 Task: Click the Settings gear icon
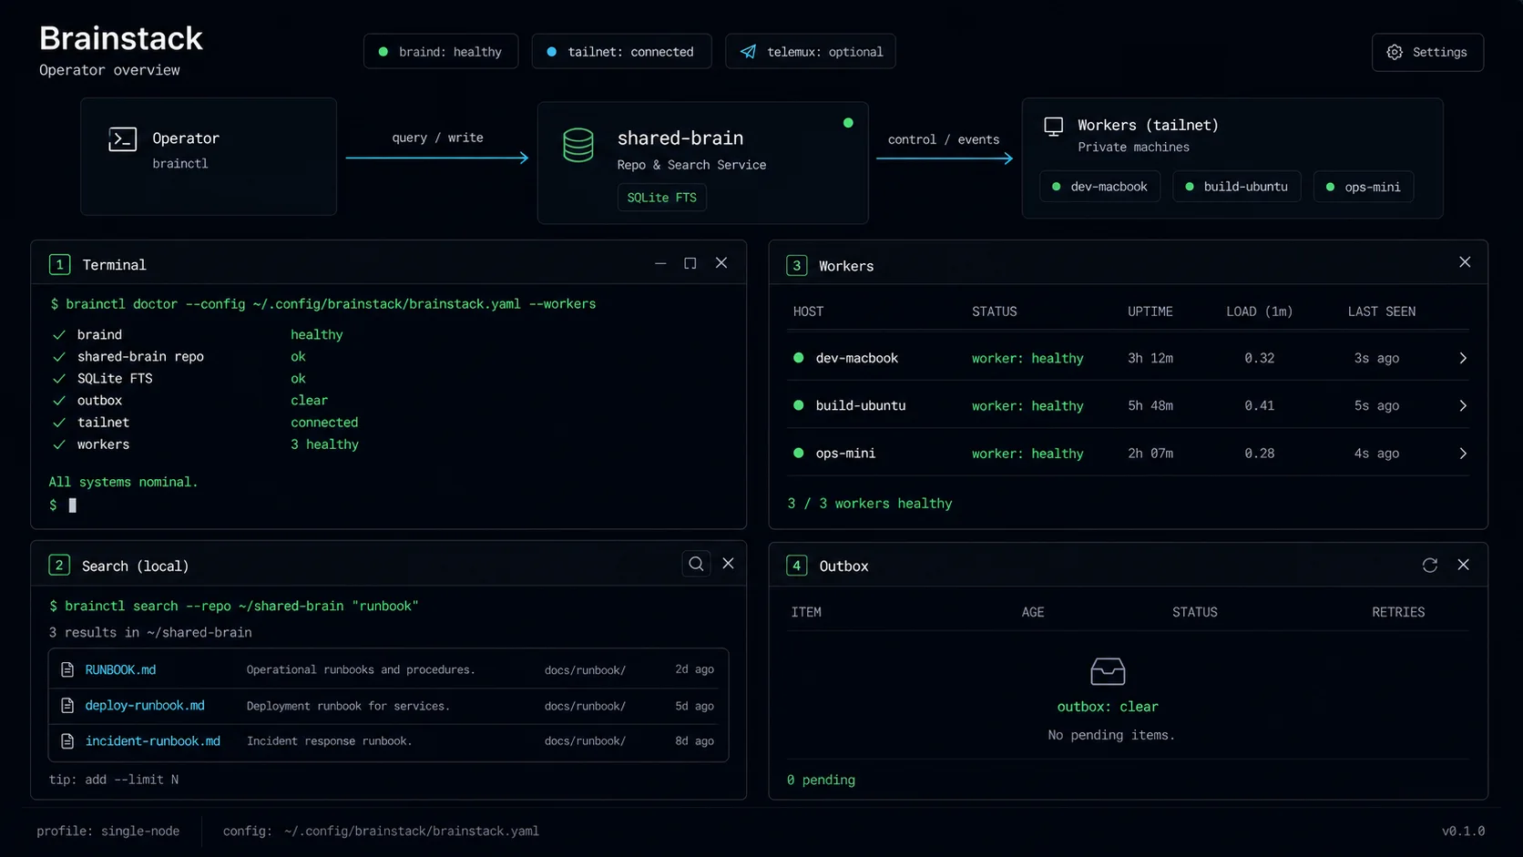click(1395, 52)
